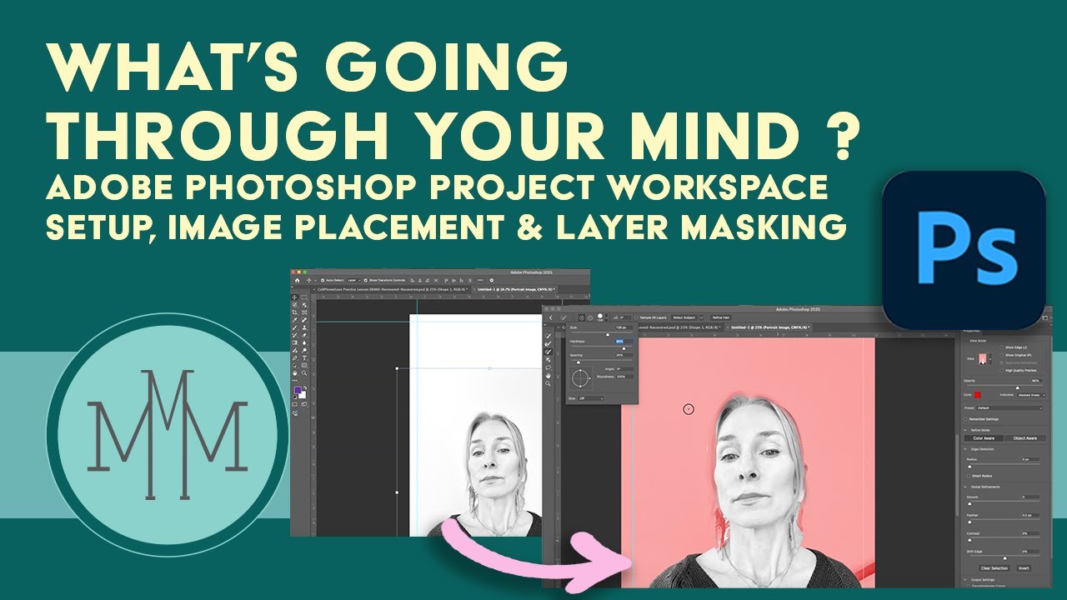1067x600 pixels.
Task: Collapse the Refine Mode section
Action: (965, 430)
